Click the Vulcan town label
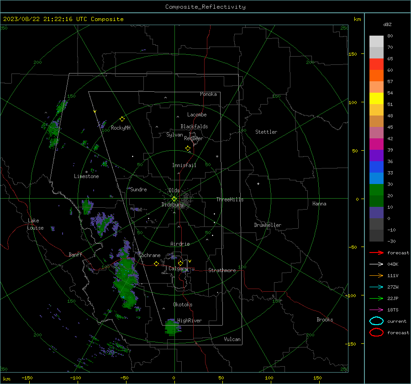 click(x=232, y=339)
